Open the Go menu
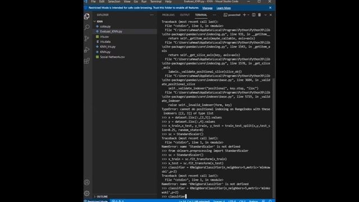The width and height of the screenshot is (359, 202). pos(136,1)
